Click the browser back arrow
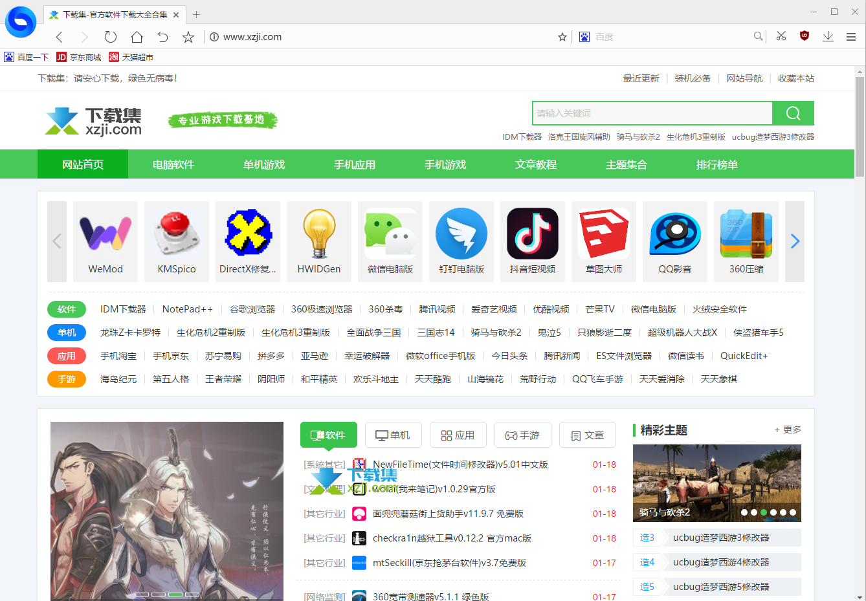Image resolution: width=866 pixels, height=601 pixels. tap(60, 37)
